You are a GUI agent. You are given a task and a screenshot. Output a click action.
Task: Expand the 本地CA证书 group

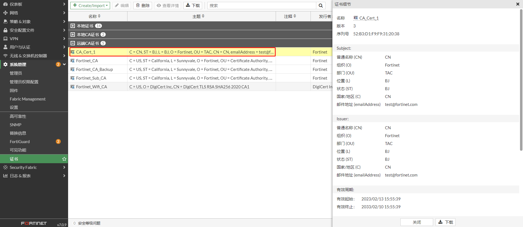tap(73, 34)
